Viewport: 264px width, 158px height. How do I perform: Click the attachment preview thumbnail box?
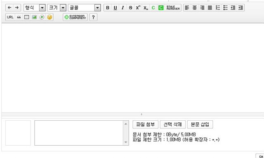pos(18,133)
